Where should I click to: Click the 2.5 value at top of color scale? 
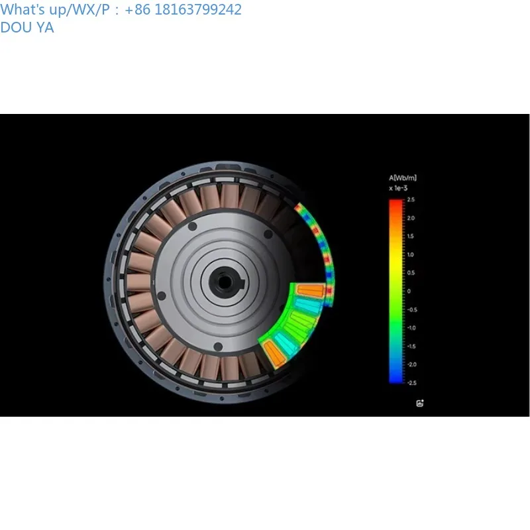point(411,199)
